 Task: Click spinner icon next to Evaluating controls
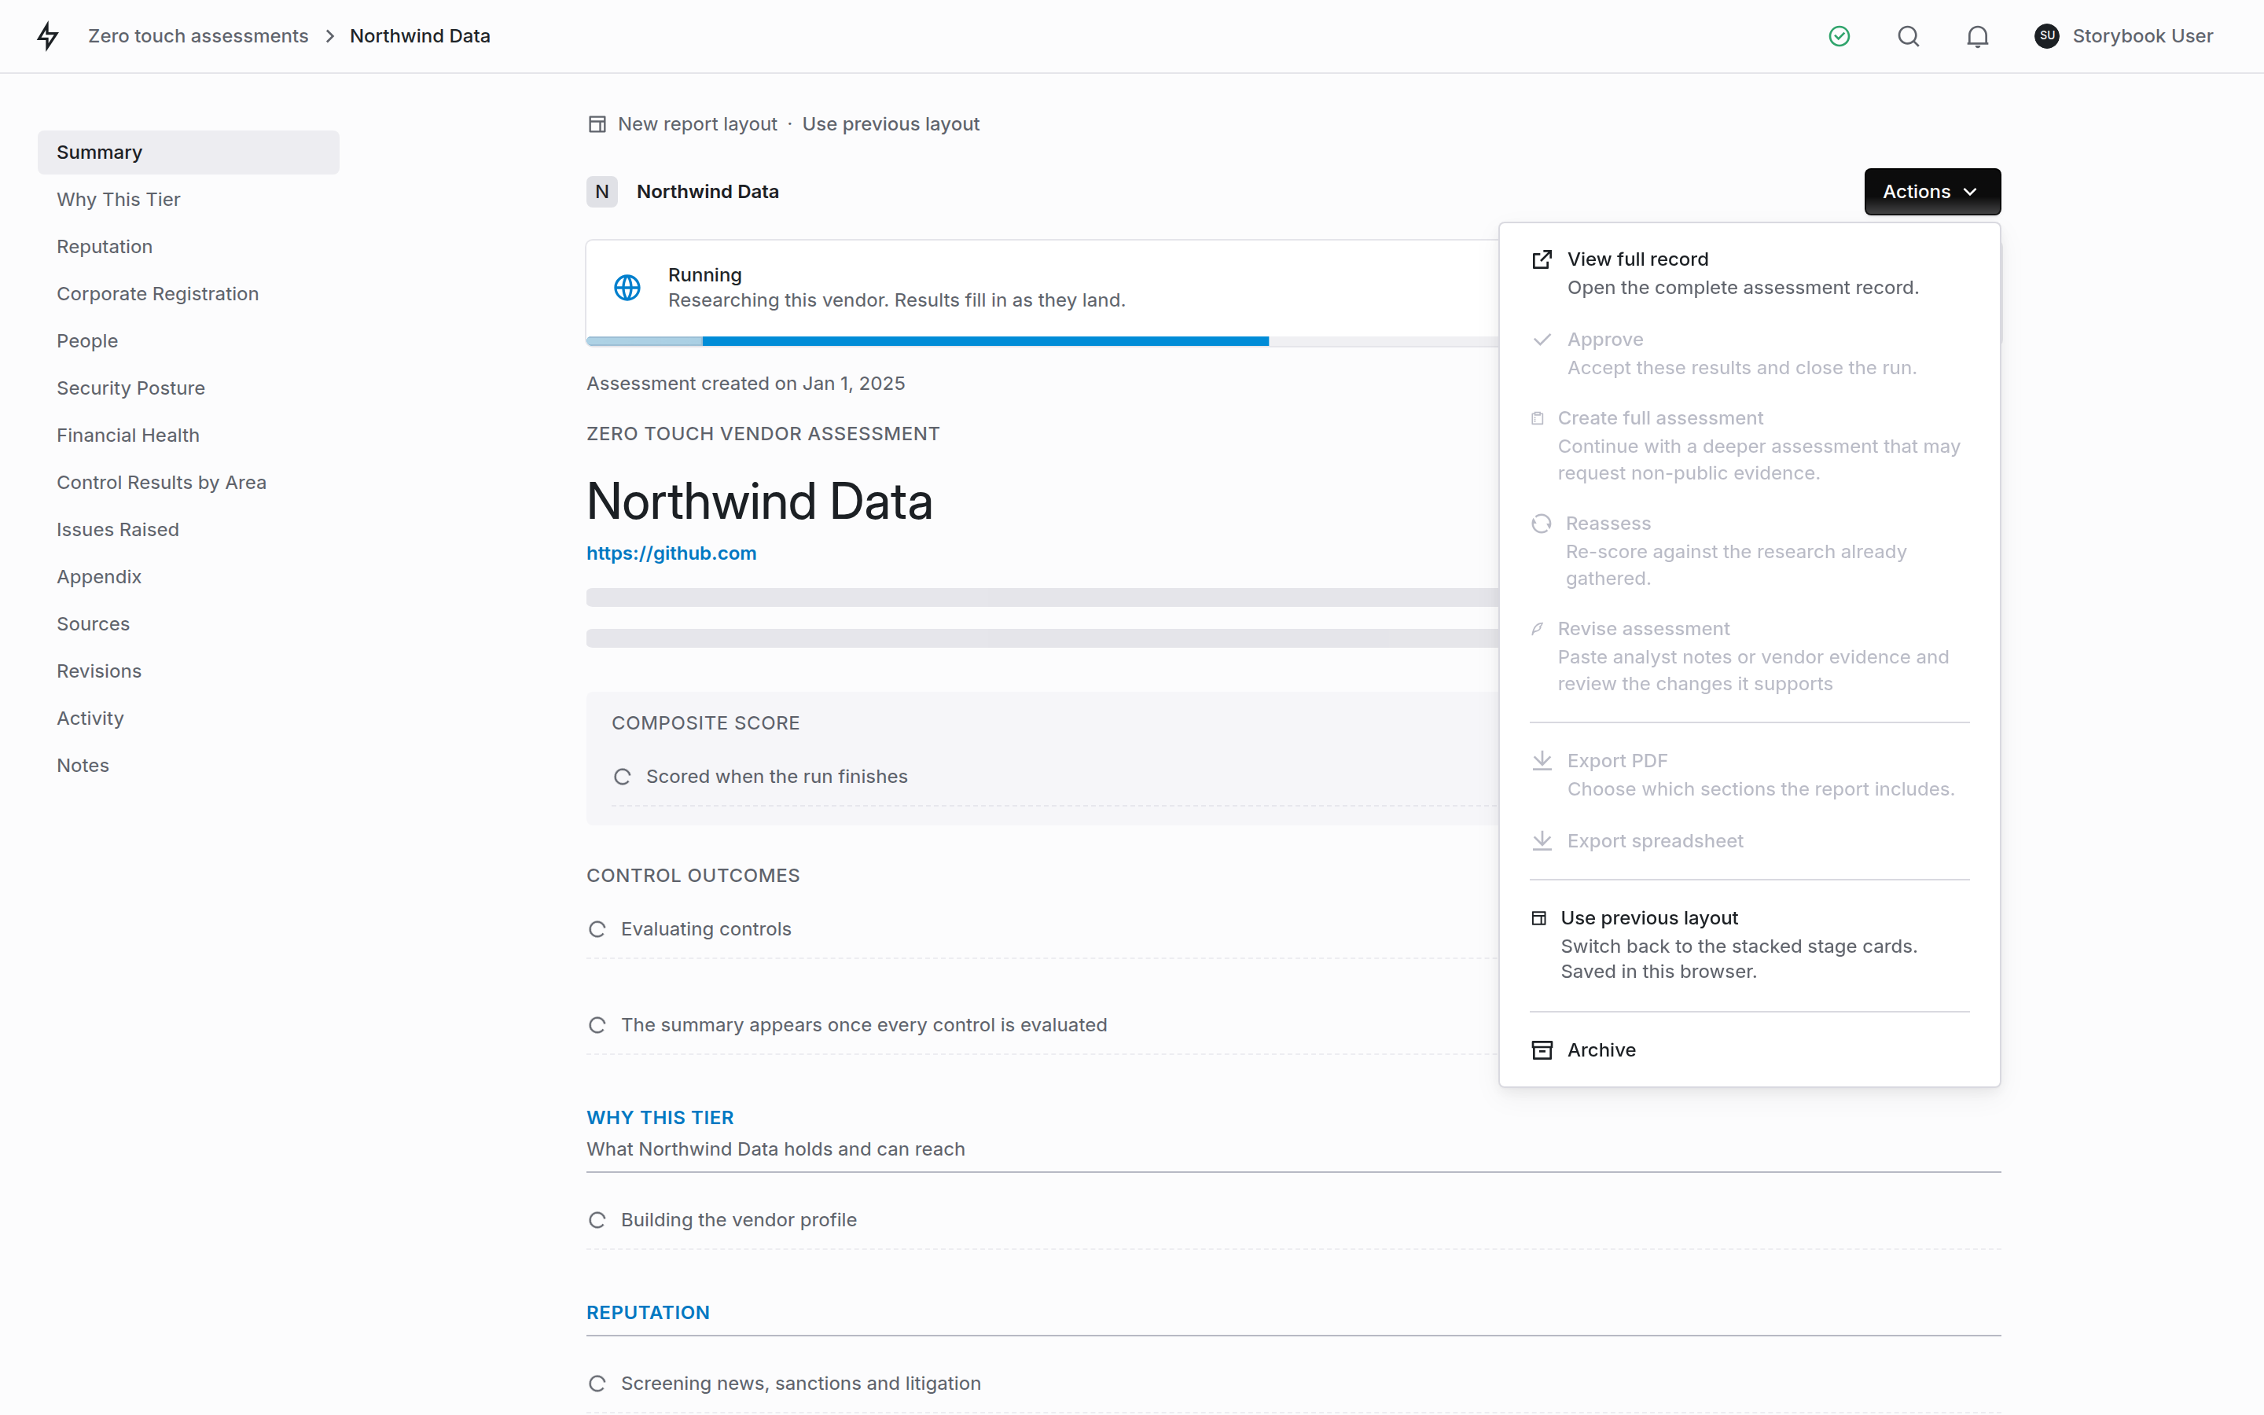597,929
